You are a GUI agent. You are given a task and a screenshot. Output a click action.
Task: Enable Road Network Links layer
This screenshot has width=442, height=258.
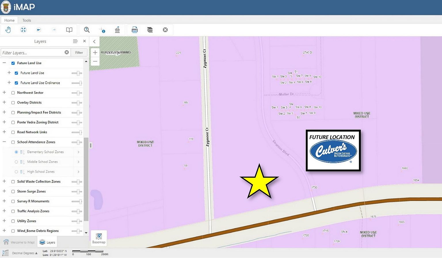tap(13, 132)
